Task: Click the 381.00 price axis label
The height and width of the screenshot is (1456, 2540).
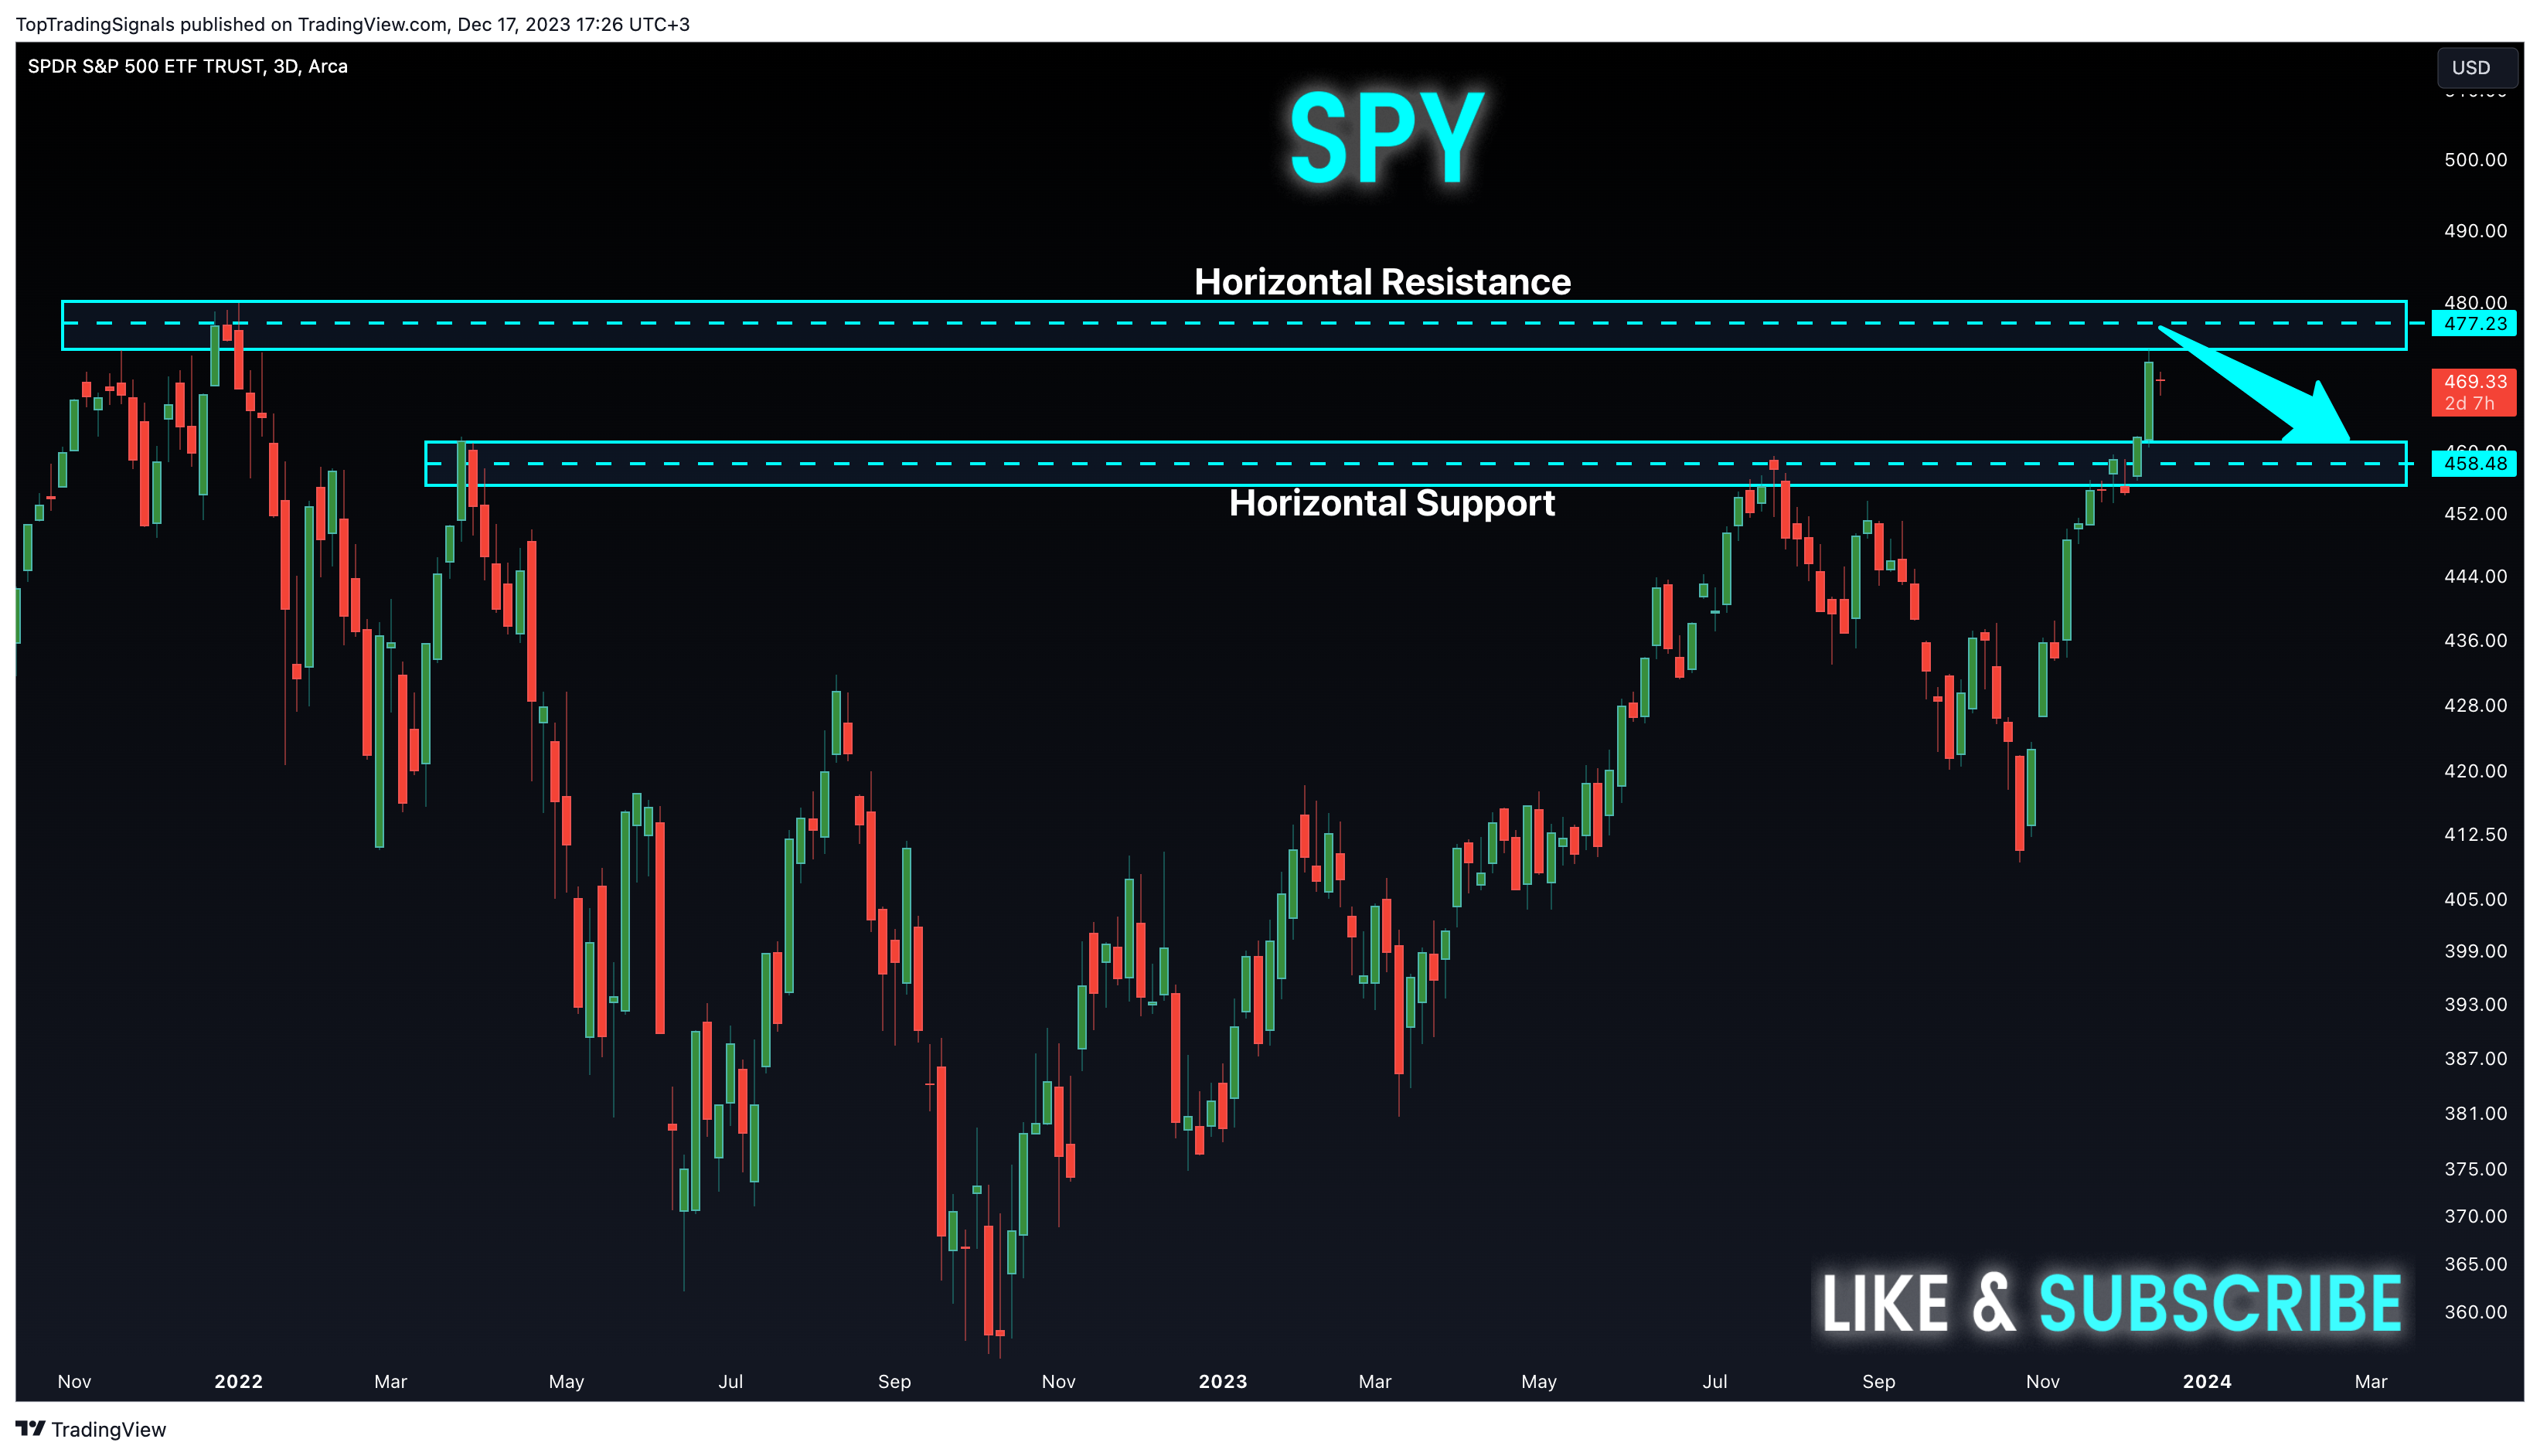Action: 2475,1113
